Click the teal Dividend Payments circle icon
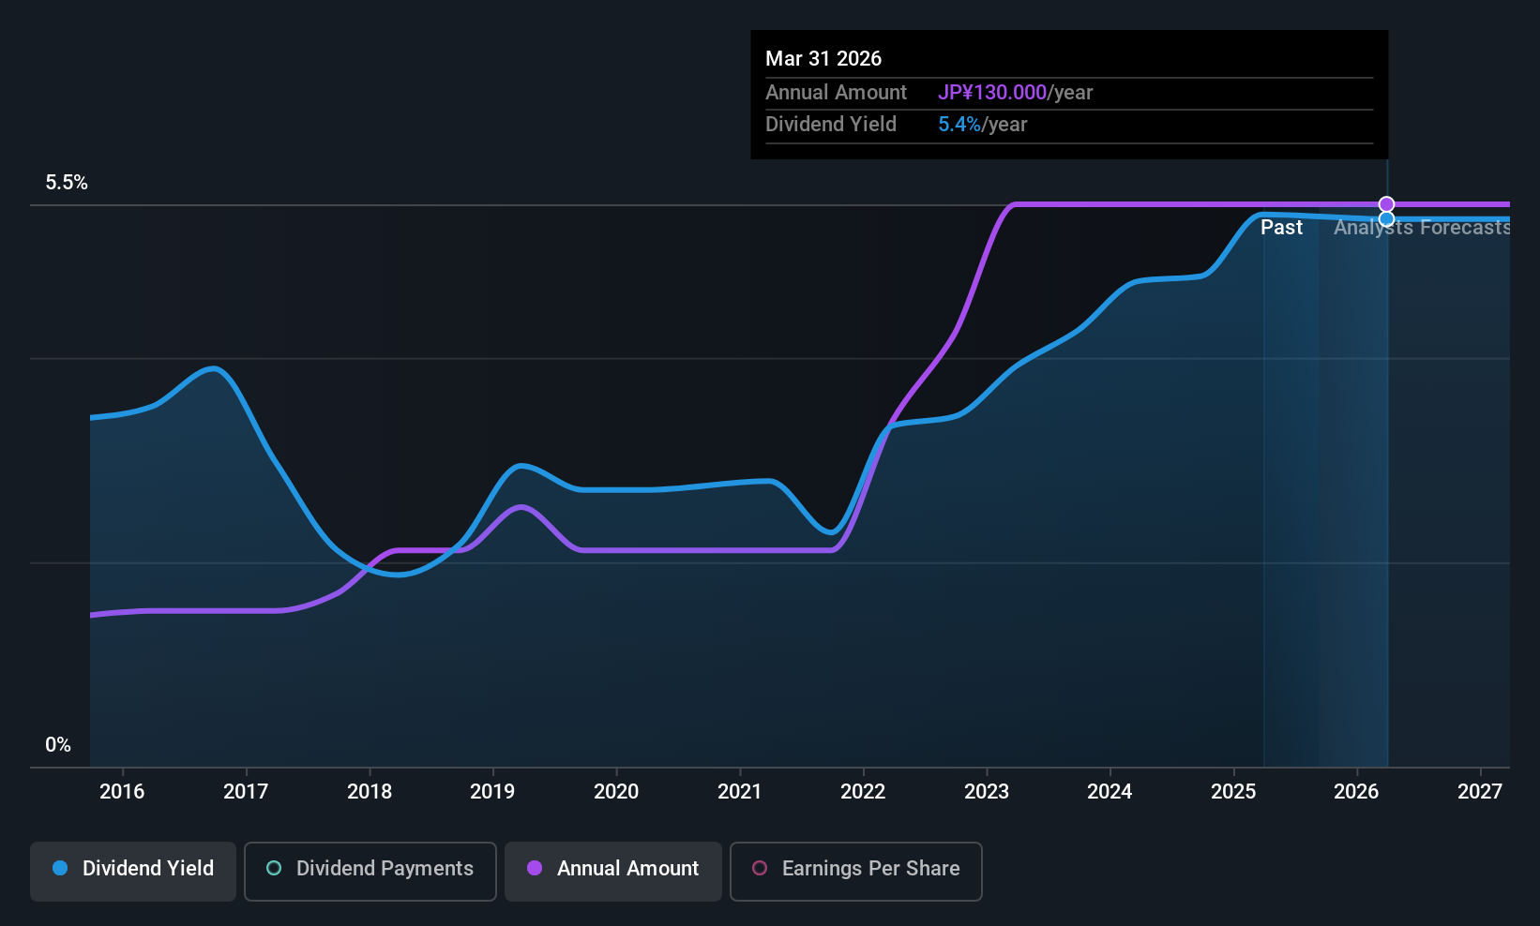Image resolution: width=1540 pixels, height=926 pixels. click(x=274, y=868)
